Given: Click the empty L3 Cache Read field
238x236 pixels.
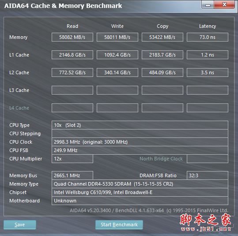Looking at the screenshot, I should coord(72,90).
